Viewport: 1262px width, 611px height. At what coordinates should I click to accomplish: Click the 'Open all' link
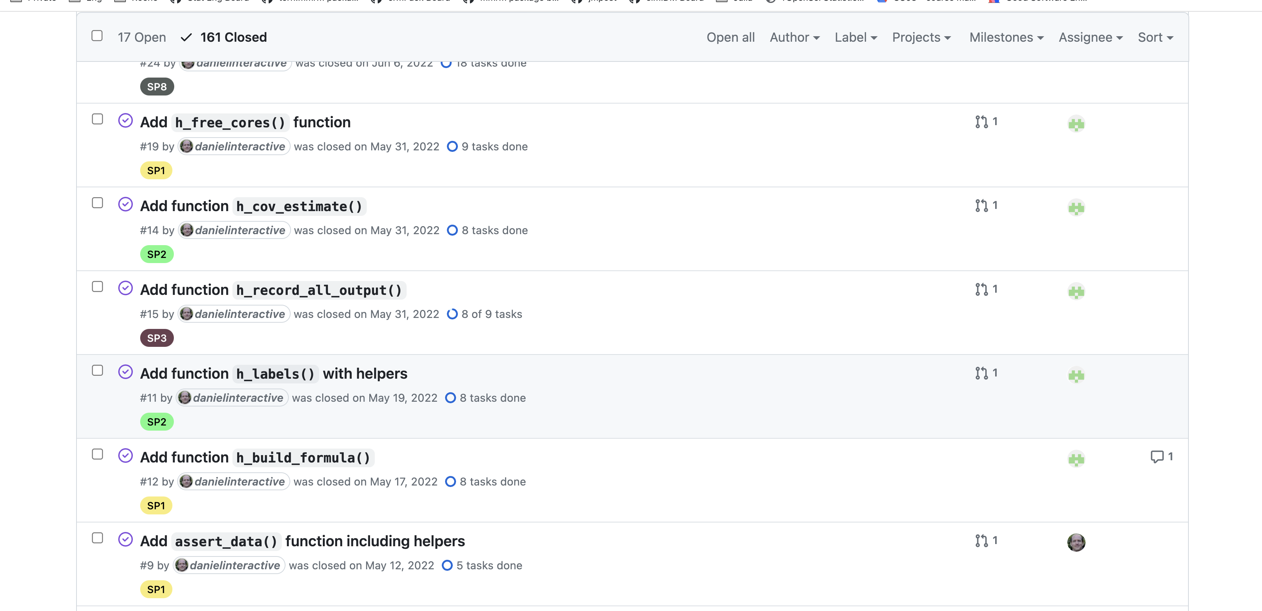point(730,37)
